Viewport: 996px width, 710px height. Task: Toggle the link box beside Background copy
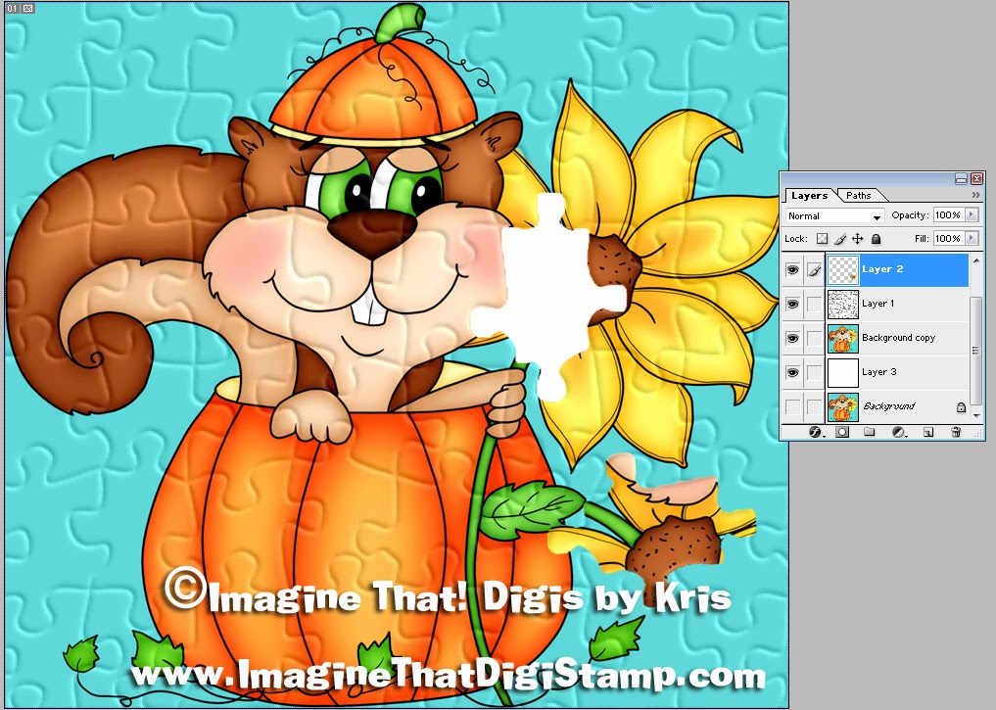coord(815,339)
